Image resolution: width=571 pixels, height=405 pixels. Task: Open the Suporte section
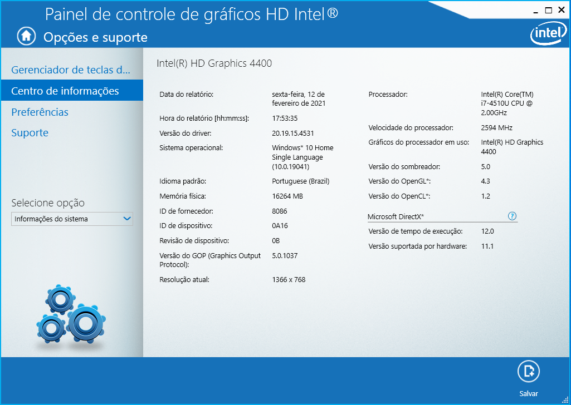(x=30, y=133)
